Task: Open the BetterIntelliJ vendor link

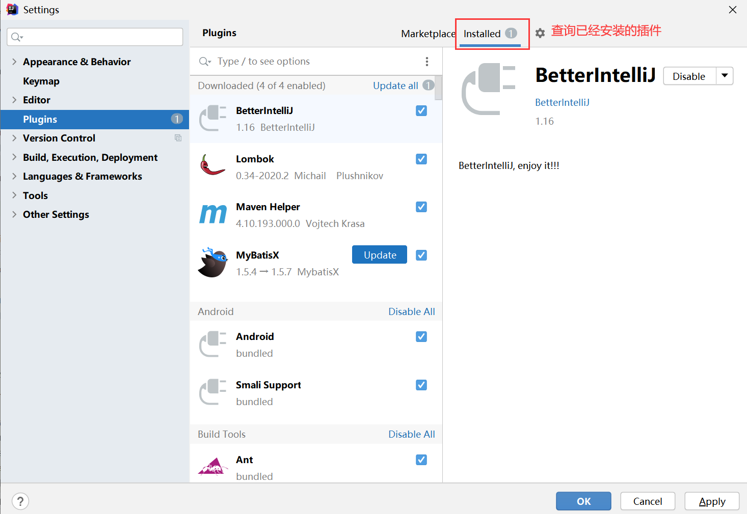Action: [x=562, y=102]
